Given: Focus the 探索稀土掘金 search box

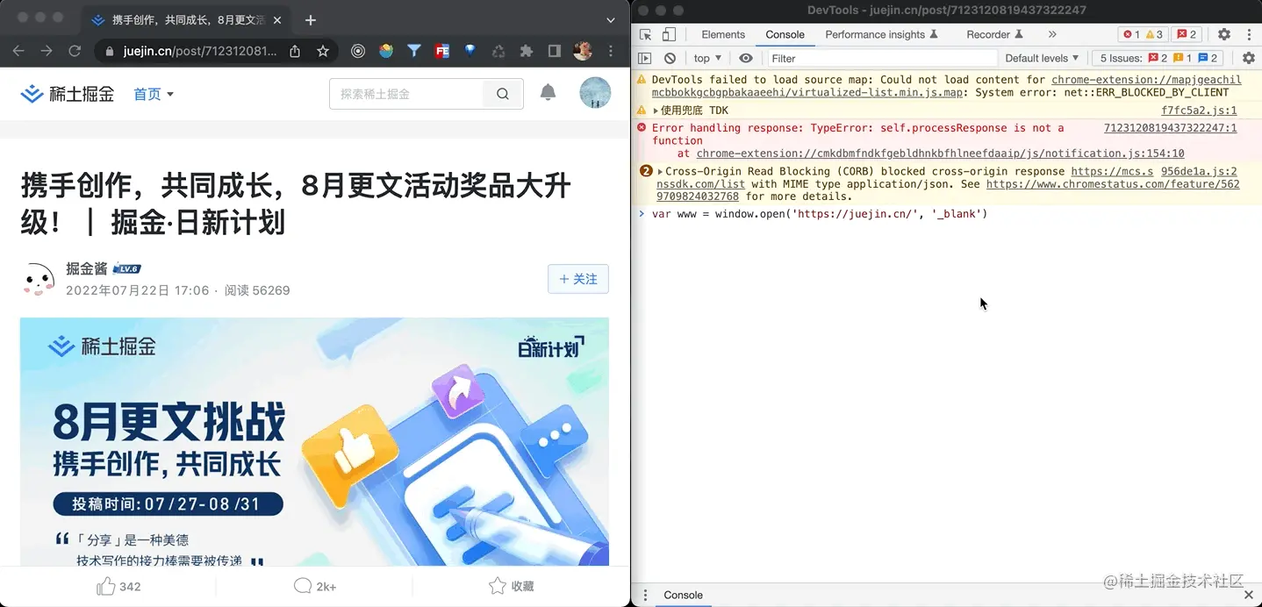Looking at the screenshot, I should point(406,94).
